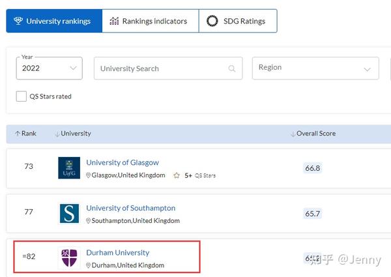Click rank =82 cell
This screenshot has height=277, width=391.
coord(29,256)
